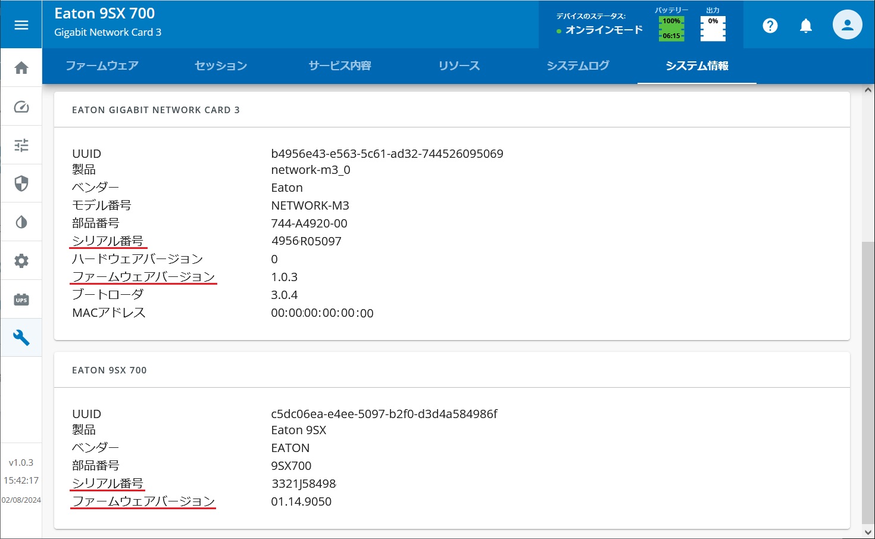Go to the Home icon in sidebar
This screenshot has height=539, width=875.
[21, 68]
